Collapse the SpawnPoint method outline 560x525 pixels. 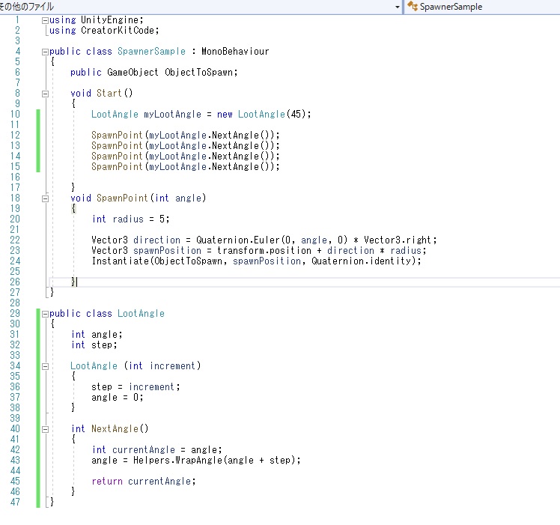[45, 198]
